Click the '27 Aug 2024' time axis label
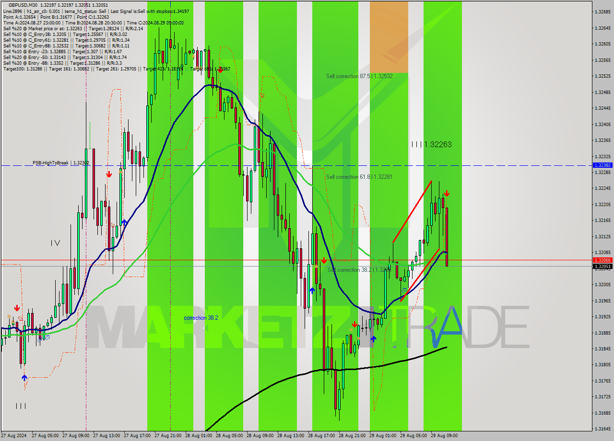The width and height of the screenshot is (614, 441). (x=14, y=436)
